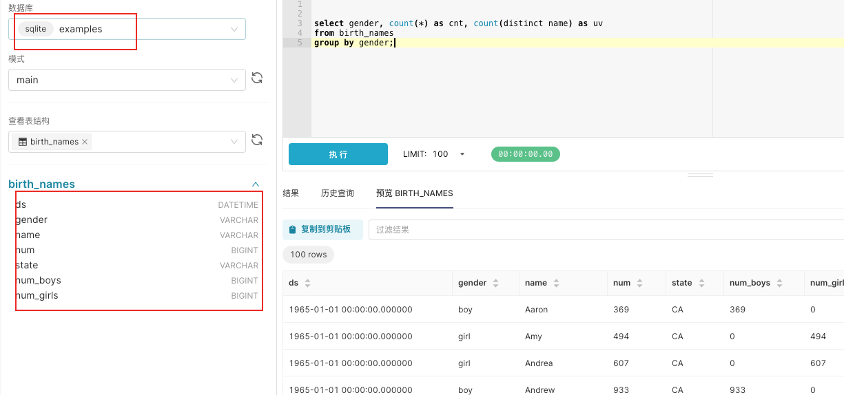Image resolution: width=844 pixels, height=395 pixels.
Task: Collapse the birth_names table section
Action: tap(256, 184)
